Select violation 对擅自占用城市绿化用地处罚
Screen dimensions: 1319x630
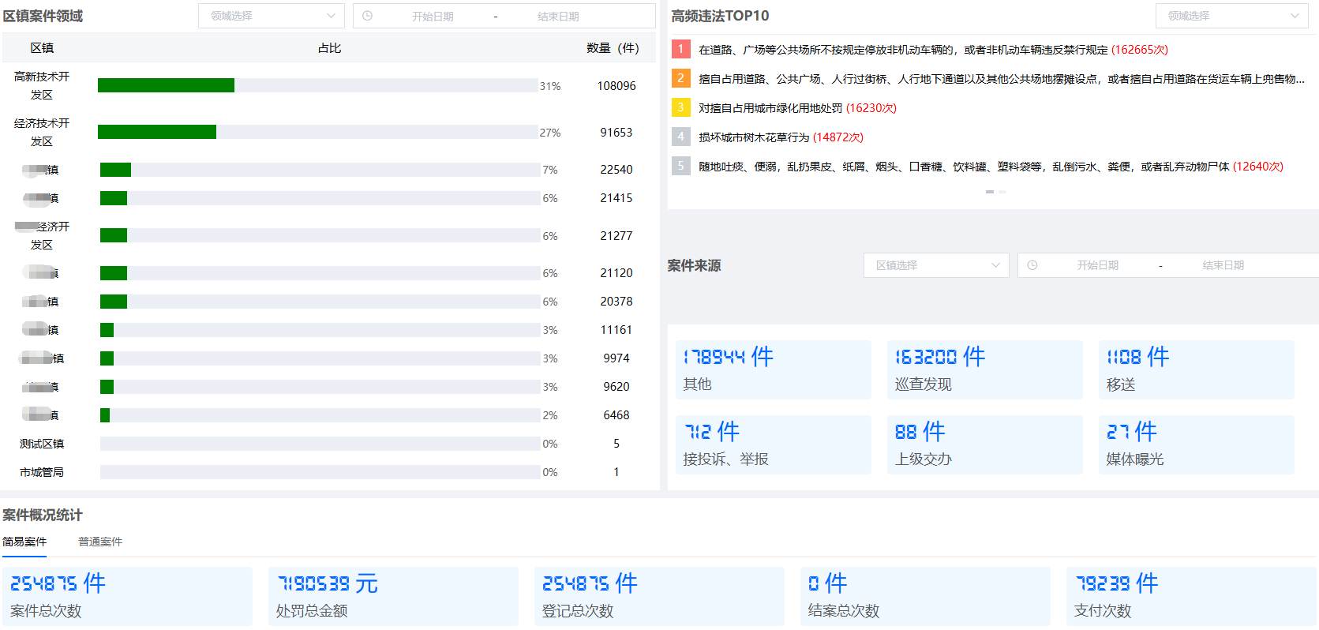tap(797, 108)
